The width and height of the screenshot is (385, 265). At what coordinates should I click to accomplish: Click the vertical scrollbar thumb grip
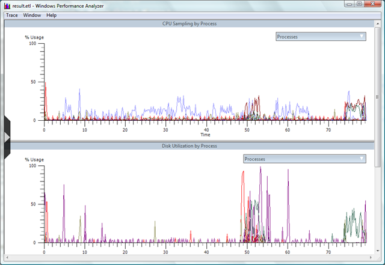tap(378, 96)
